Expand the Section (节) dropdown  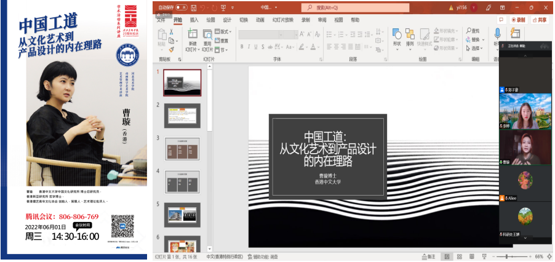[x=223, y=49]
